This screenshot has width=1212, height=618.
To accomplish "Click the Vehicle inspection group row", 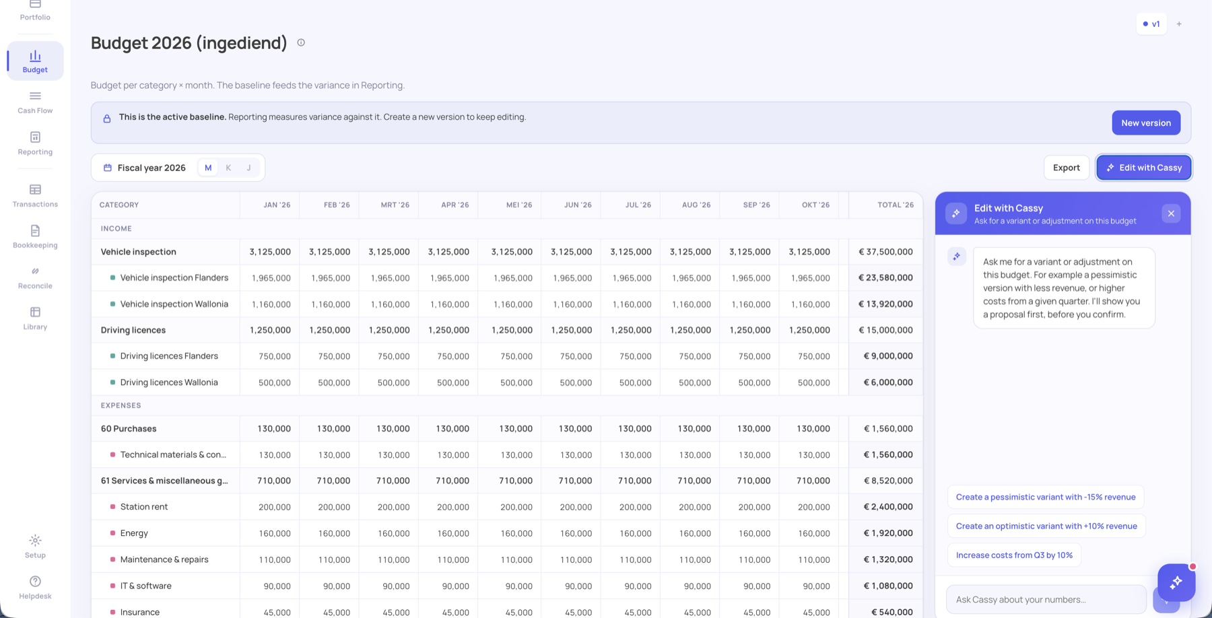I will click(507, 252).
